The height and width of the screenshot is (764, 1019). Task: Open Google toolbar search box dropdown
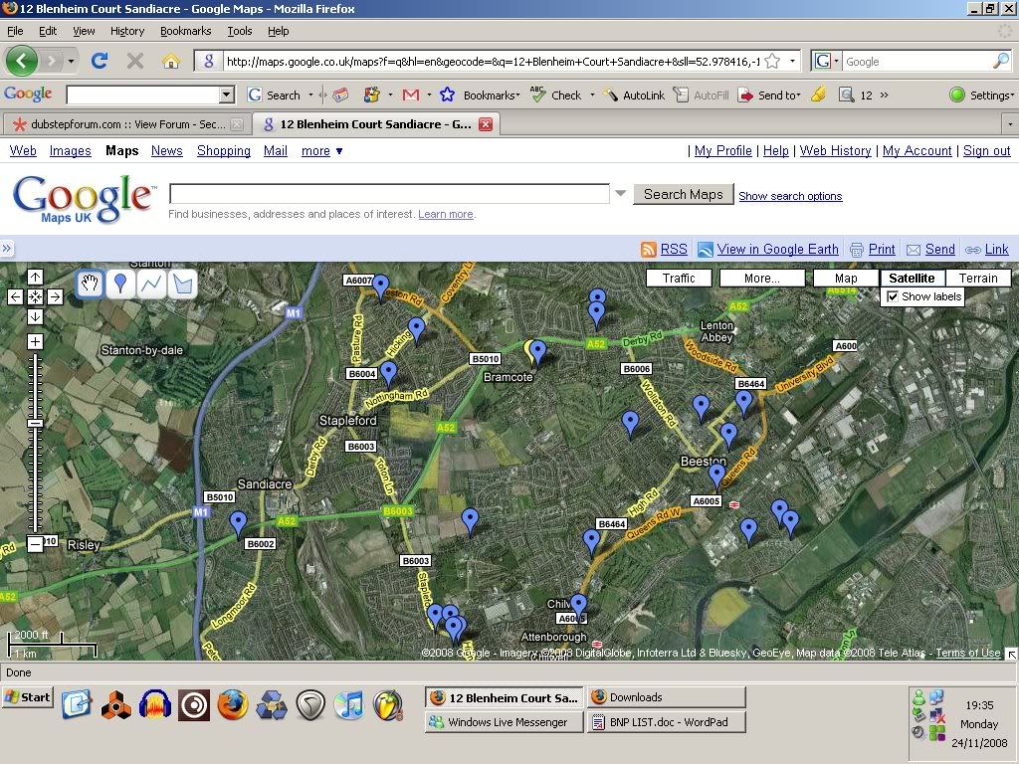coord(226,95)
